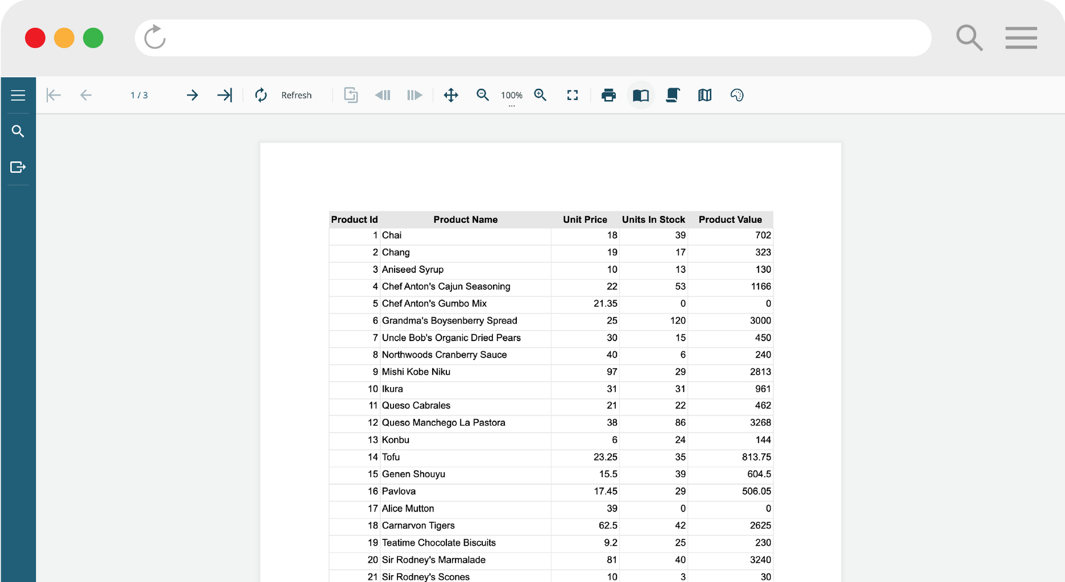Image resolution: width=1065 pixels, height=582 pixels.
Task: Click the 21.35 unit price cell
Action: coord(585,304)
